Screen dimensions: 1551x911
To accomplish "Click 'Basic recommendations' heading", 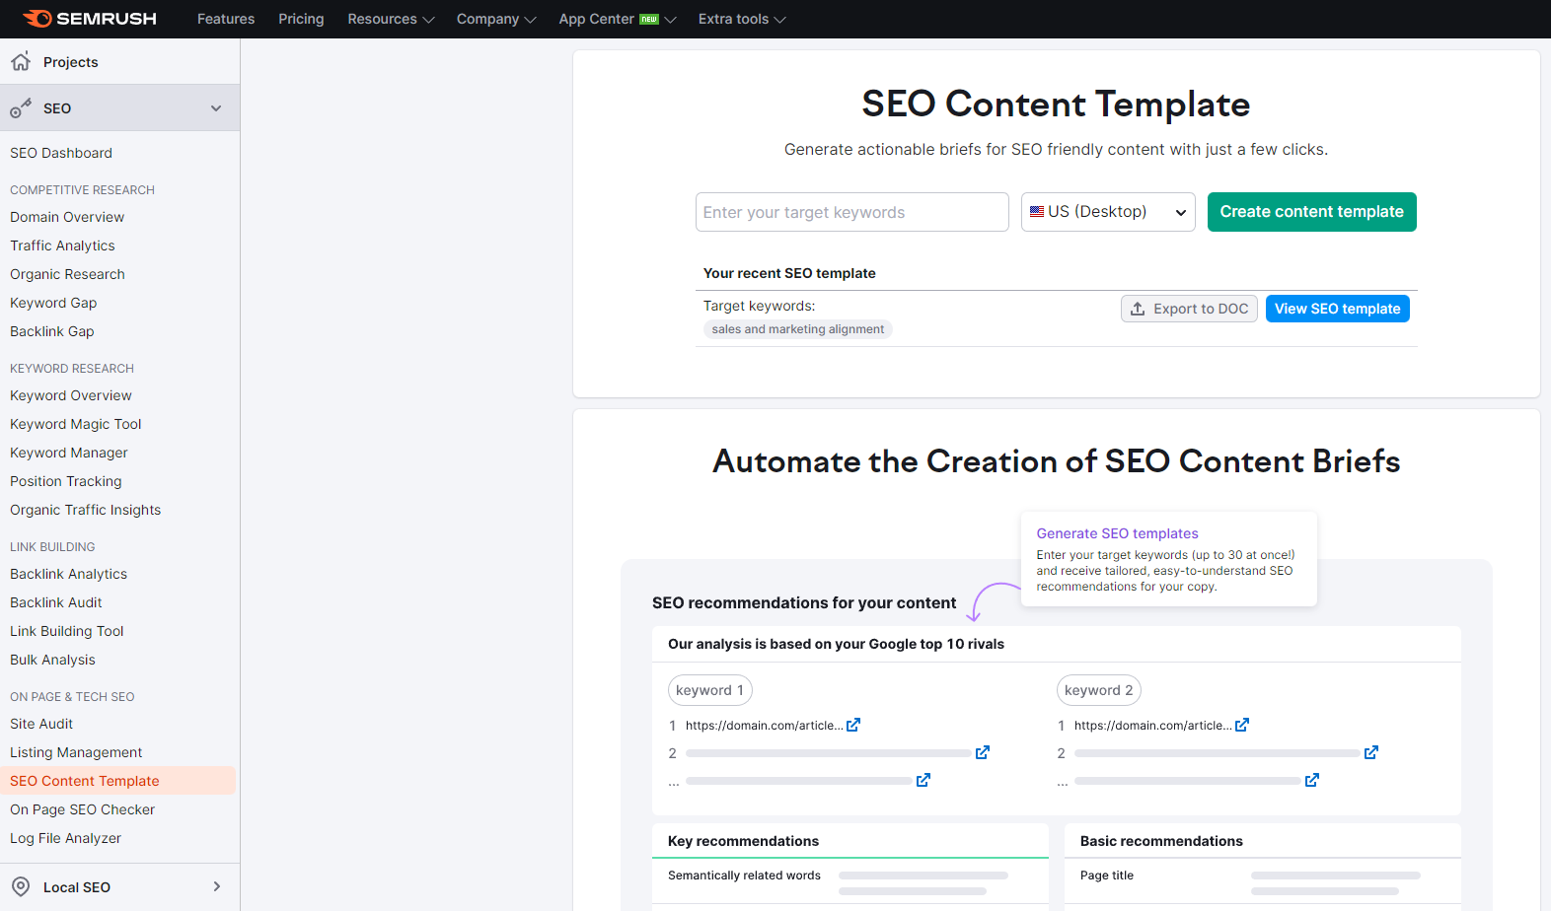I will click(1161, 841).
